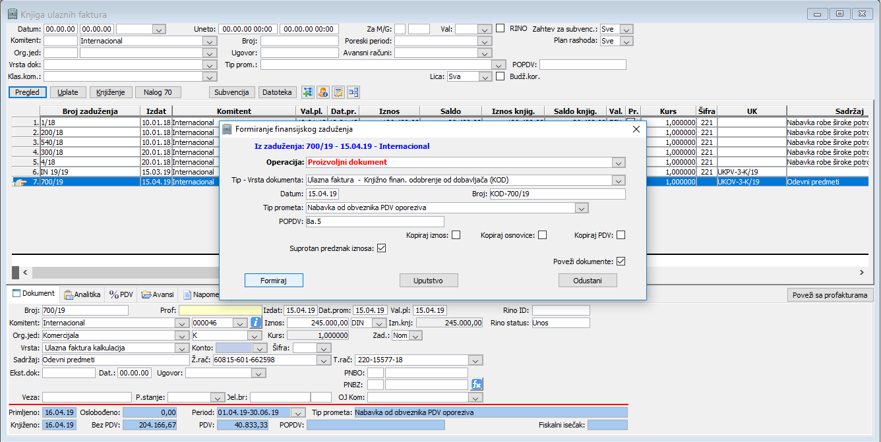This screenshot has height=442, width=881.
Task: Enable the Kopiraj iznos checkbox
Action: point(456,235)
